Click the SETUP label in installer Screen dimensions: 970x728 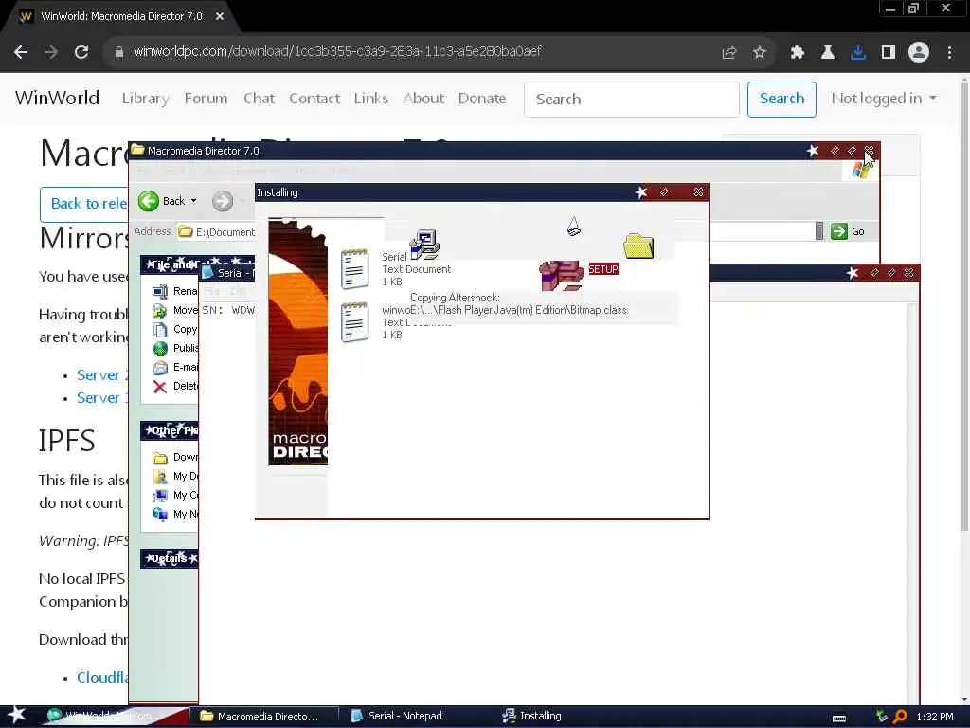pyautogui.click(x=603, y=269)
